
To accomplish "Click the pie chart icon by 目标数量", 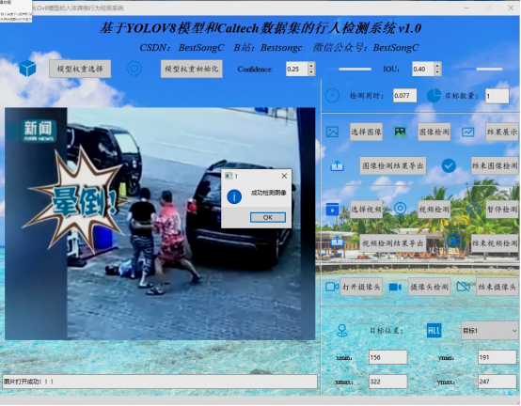I will 434,96.
